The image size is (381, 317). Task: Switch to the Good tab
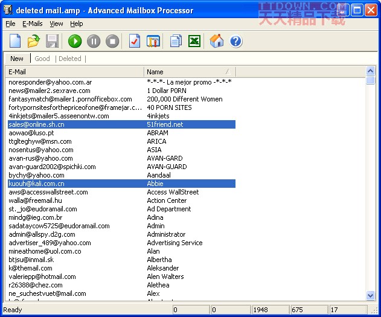coord(42,59)
